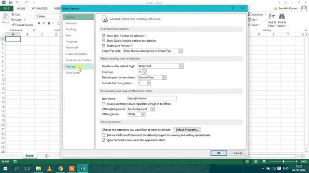This screenshot has height=173, width=309.
Task: Toggle Underline formatting in ribbon
Action: (49, 23)
